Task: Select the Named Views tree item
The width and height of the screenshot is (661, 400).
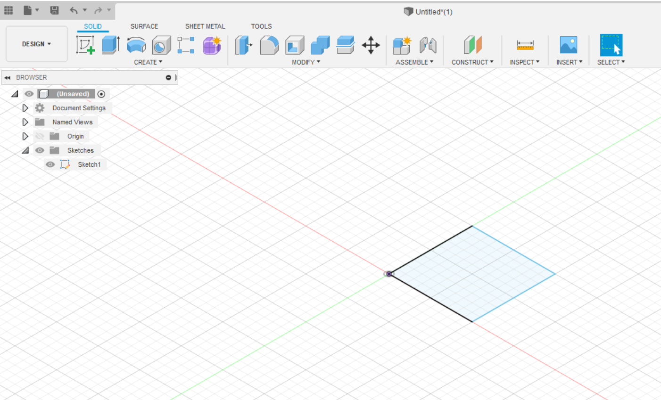Action: pyautogui.click(x=73, y=122)
